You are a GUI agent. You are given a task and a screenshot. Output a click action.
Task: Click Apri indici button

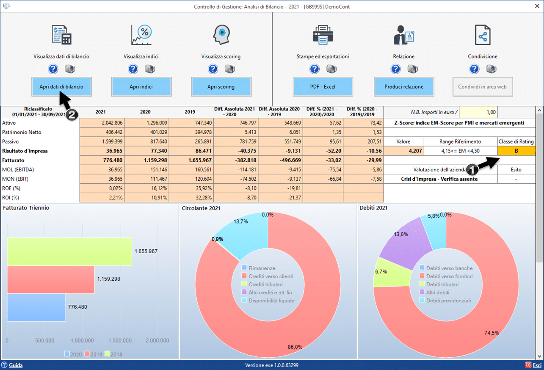pyautogui.click(x=141, y=87)
